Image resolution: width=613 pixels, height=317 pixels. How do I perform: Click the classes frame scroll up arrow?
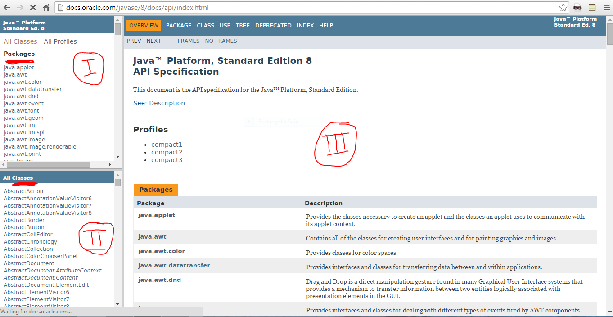tap(117, 174)
